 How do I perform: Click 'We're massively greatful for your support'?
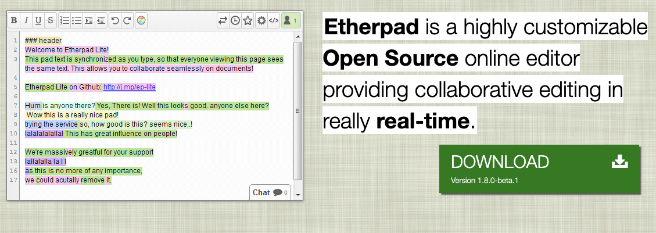(89, 152)
